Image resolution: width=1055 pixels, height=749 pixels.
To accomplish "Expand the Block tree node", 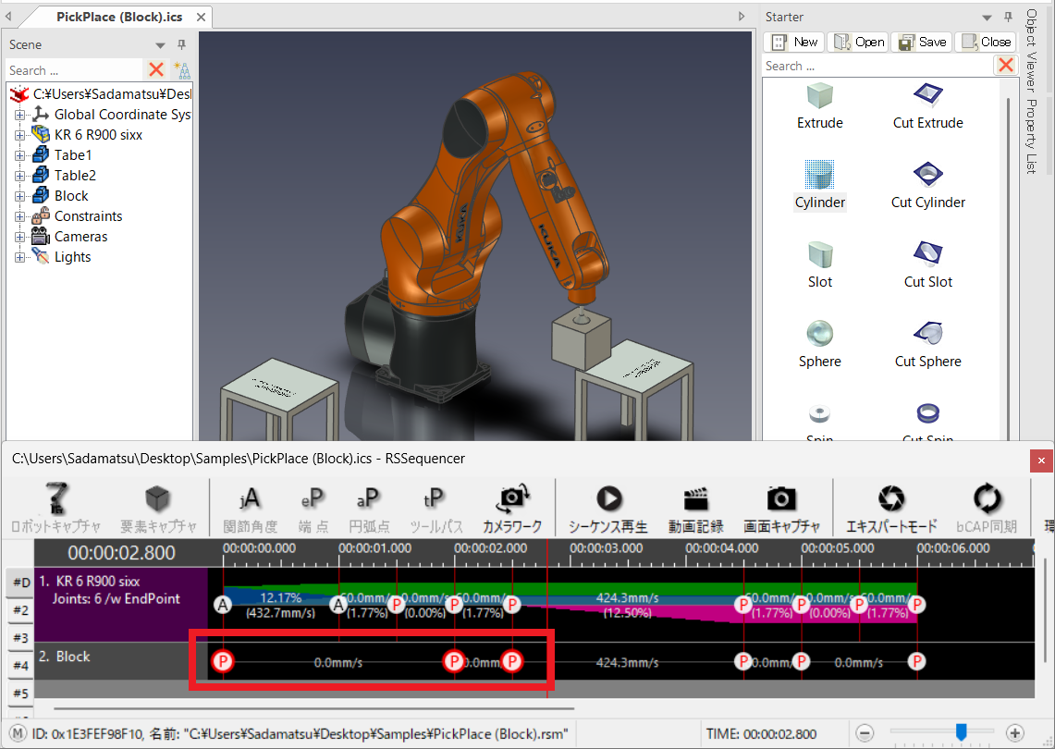I will point(19,196).
